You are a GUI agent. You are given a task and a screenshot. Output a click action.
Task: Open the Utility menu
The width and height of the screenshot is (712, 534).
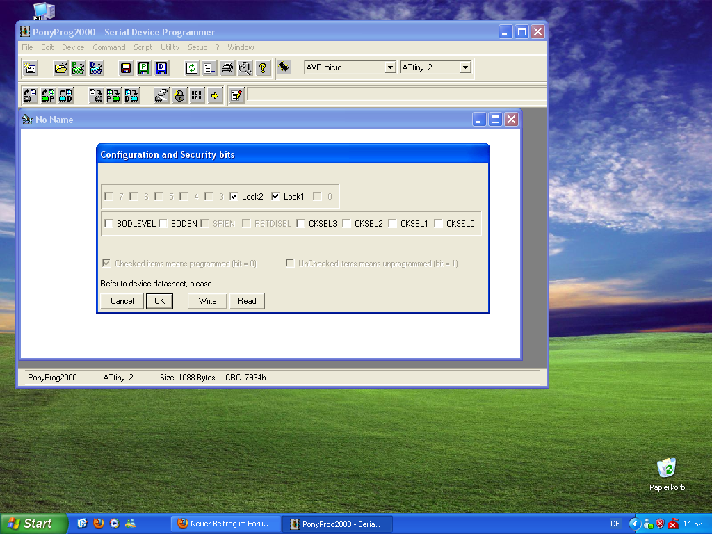(x=170, y=47)
